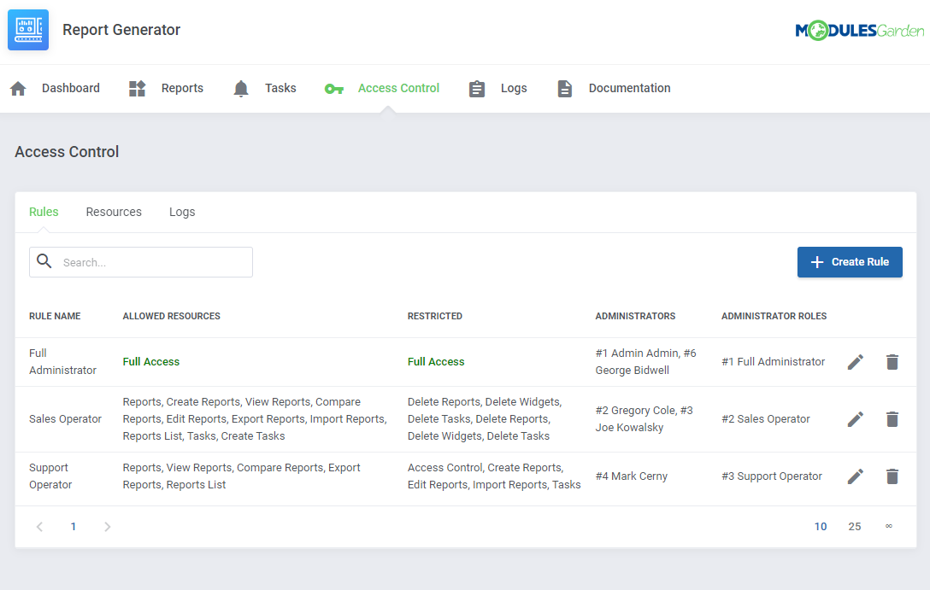930x590 pixels.
Task: Click the Report Generator app logo icon
Action: pos(28,30)
